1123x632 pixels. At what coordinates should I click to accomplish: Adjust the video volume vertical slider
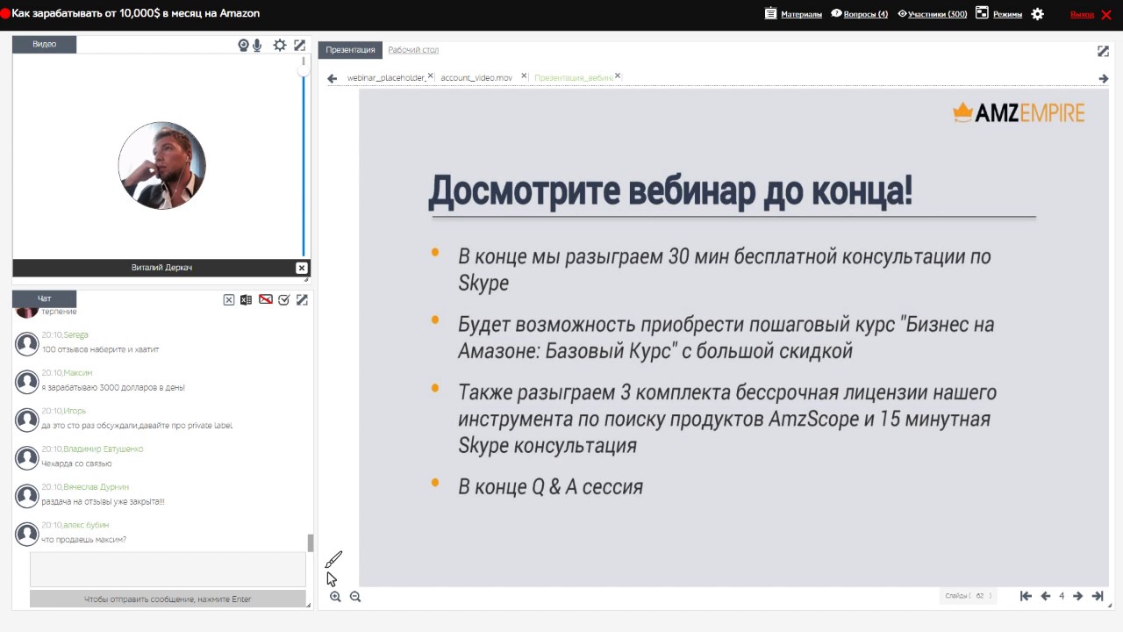[304, 158]
